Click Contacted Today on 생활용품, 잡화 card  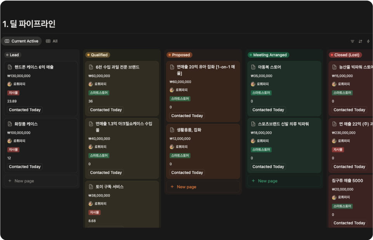(187, 173)
